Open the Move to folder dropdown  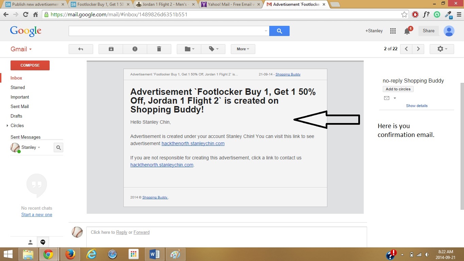[189, 49]
